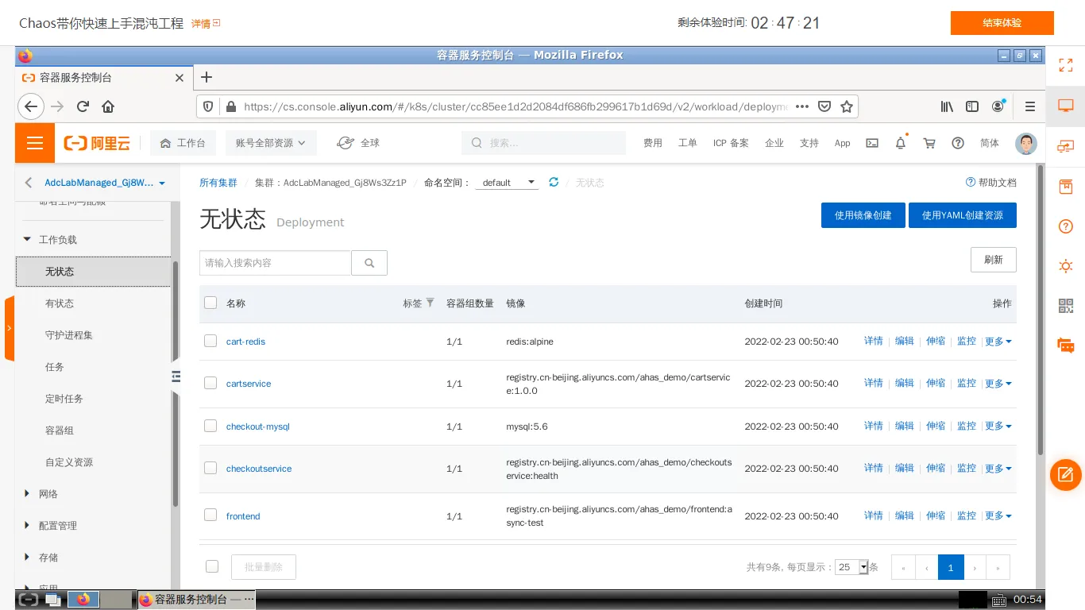Click the 刷新 button
The image size is (1085, 610).
[994, 260]
